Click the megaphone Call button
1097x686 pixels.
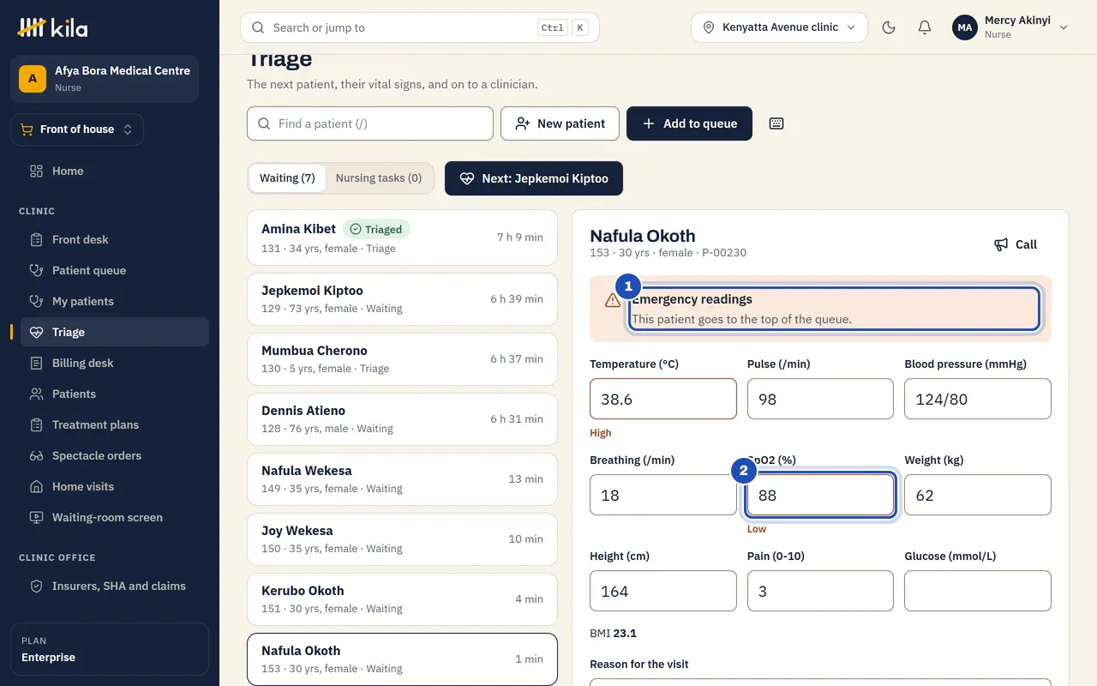pyautogui.click(x=1016, y=244)
